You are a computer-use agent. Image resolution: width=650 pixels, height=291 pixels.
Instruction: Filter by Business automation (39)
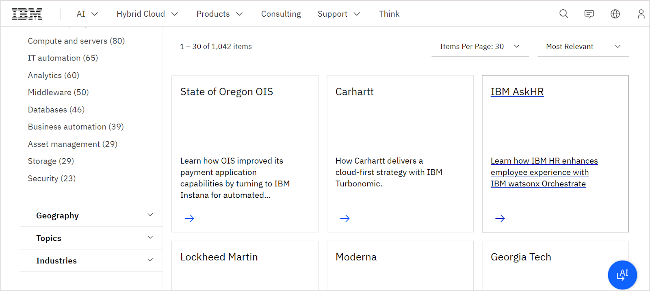(76, 127)
